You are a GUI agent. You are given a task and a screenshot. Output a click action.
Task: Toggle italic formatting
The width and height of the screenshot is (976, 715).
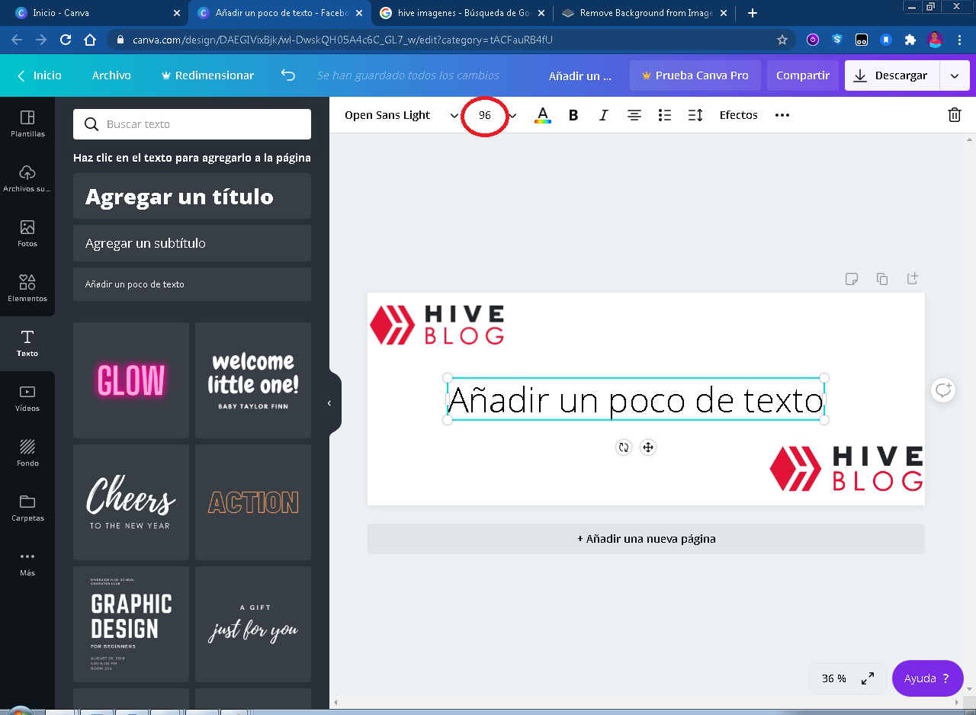click(604, 115)
